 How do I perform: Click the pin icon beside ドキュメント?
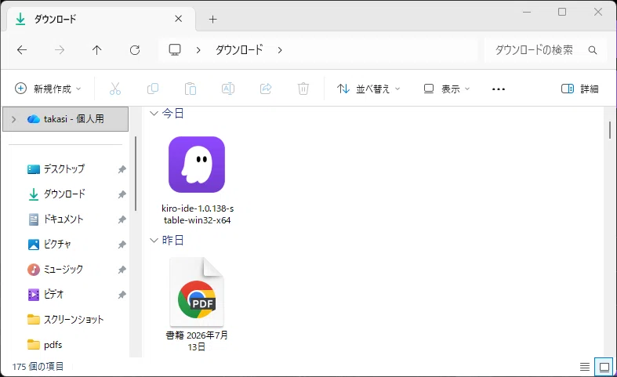(122, 219)
